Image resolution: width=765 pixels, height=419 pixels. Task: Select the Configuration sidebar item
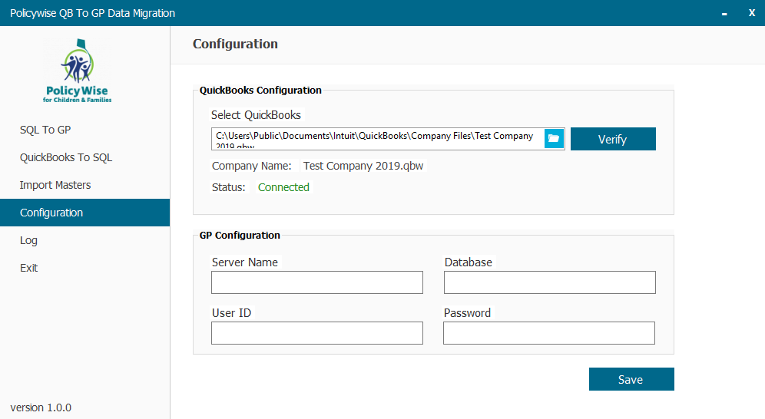[51, 213]
